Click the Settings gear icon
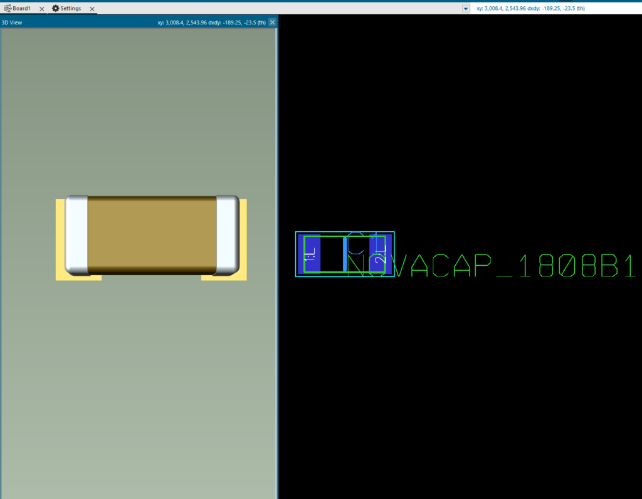642x499 pixels. pyautogui.click(x=55, y=9)
